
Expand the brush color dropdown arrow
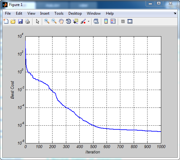pyautogui.click(x=88, y=21)
